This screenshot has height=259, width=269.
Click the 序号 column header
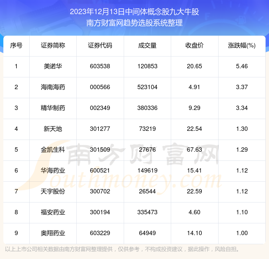(x=16, y=46)
